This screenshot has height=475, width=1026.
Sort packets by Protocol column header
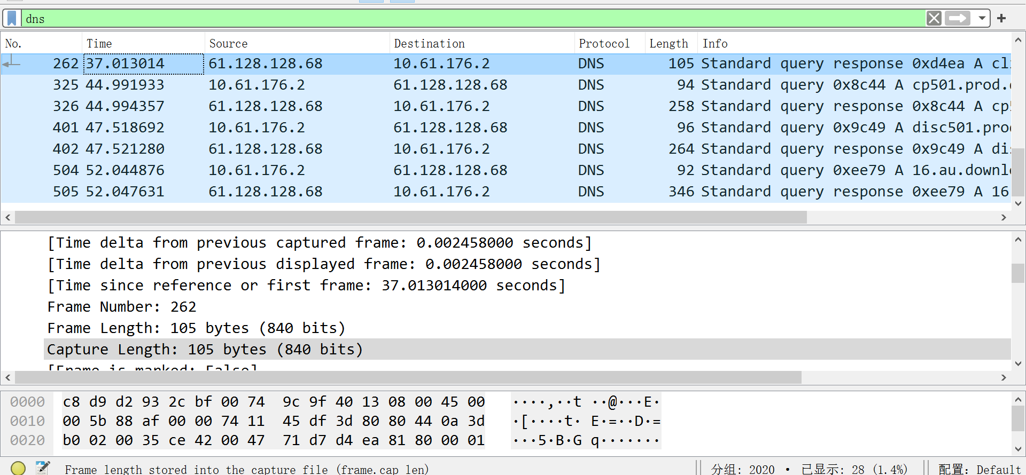pyautogui.click(x=610, y=43)
